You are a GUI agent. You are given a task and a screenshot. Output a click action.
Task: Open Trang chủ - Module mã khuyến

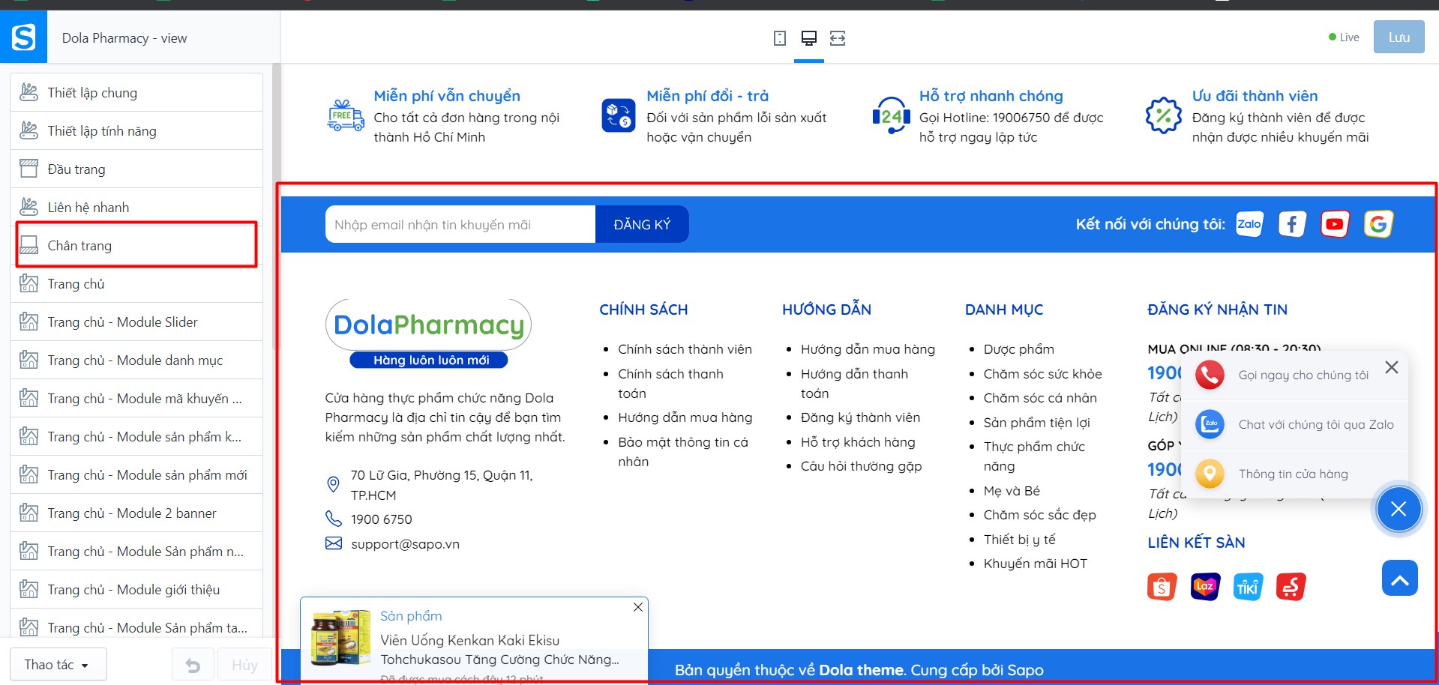(x=136, y=399)
